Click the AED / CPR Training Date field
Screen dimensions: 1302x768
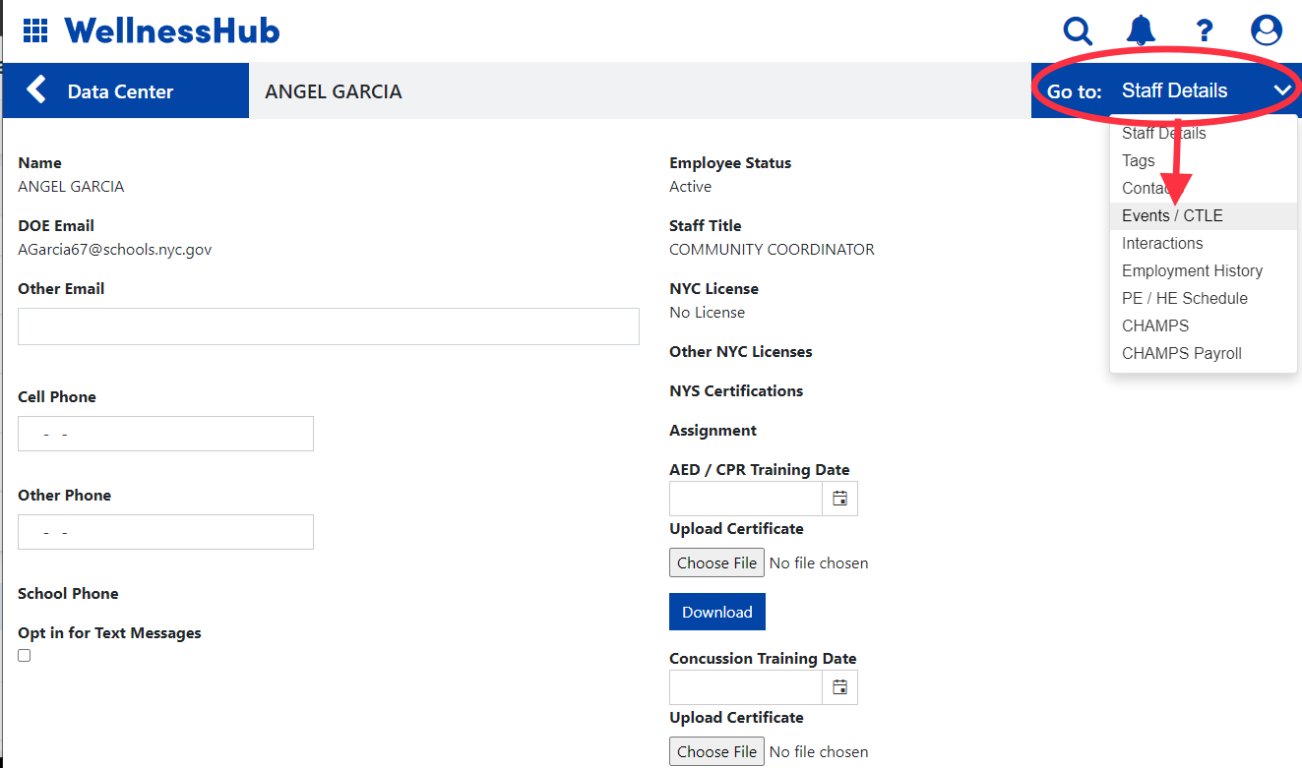coord(746,499)
